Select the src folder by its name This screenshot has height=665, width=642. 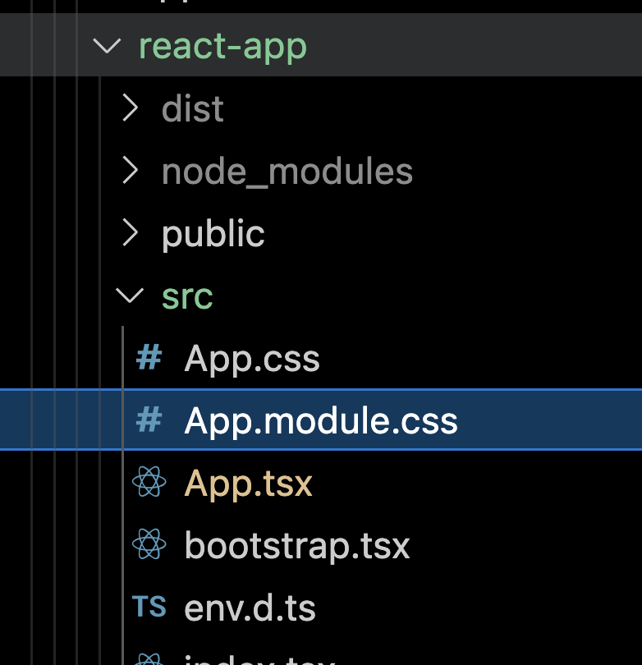(187, 296)
